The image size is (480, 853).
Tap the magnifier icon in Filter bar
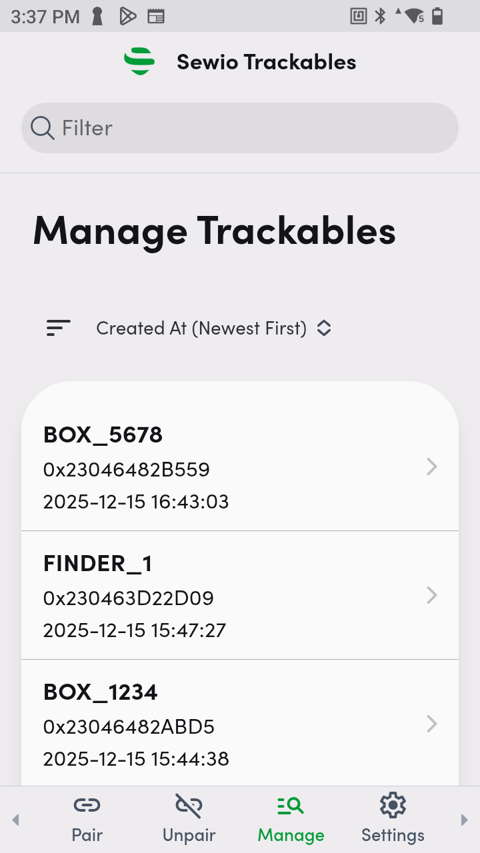[x=43, y=128]
